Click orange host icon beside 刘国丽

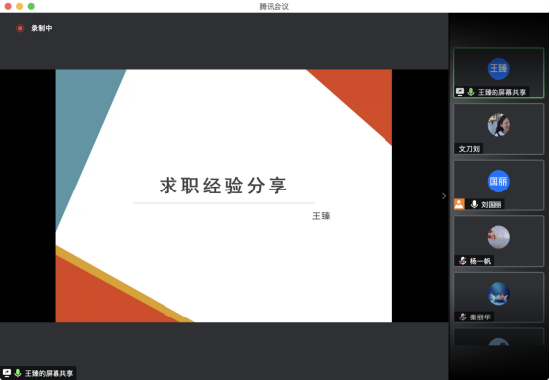point(459,204)
